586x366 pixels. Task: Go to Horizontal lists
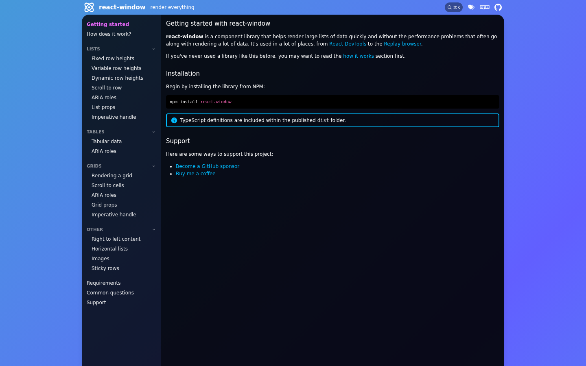(109, 249)
